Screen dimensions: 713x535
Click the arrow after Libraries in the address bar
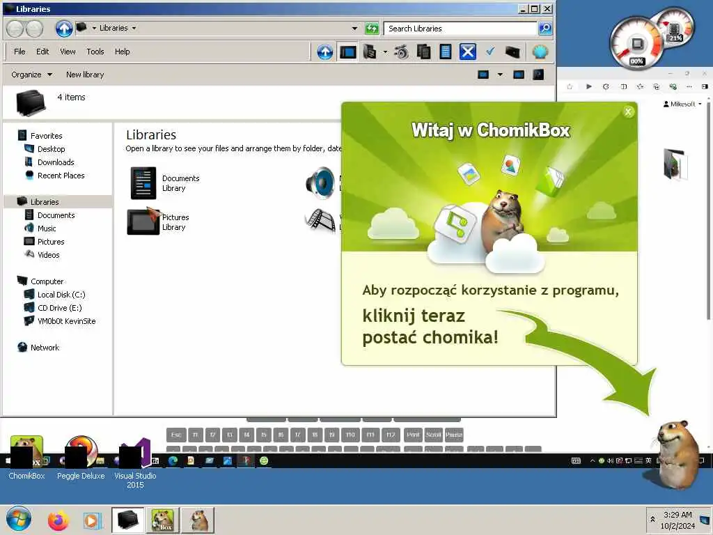click(x=134, y=28)
